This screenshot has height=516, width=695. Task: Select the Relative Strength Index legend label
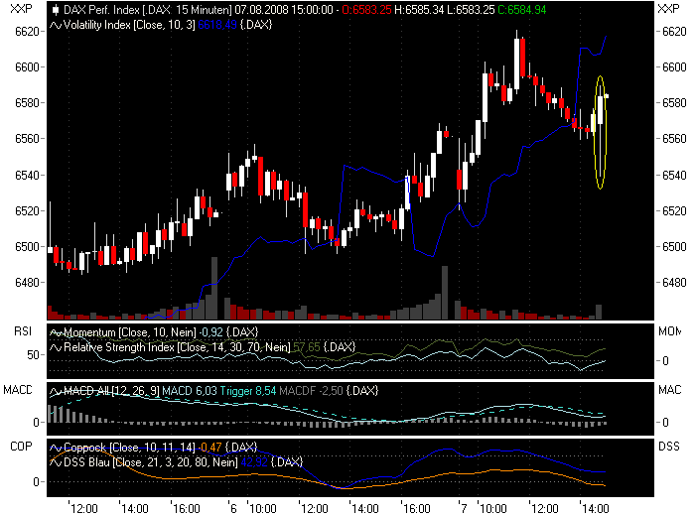click(x=177, y=347)
